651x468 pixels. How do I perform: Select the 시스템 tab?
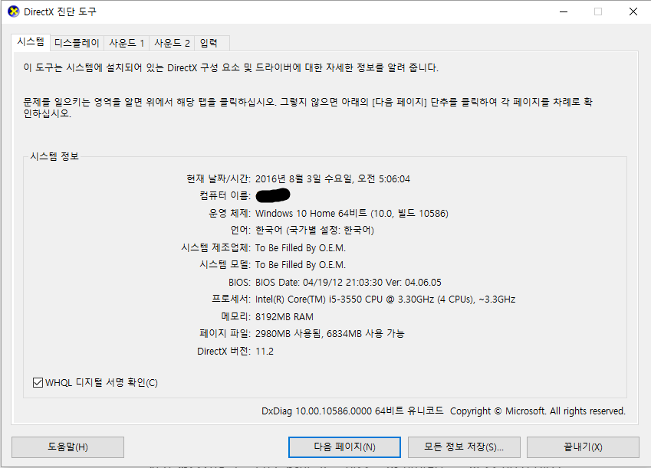point(31,43)
